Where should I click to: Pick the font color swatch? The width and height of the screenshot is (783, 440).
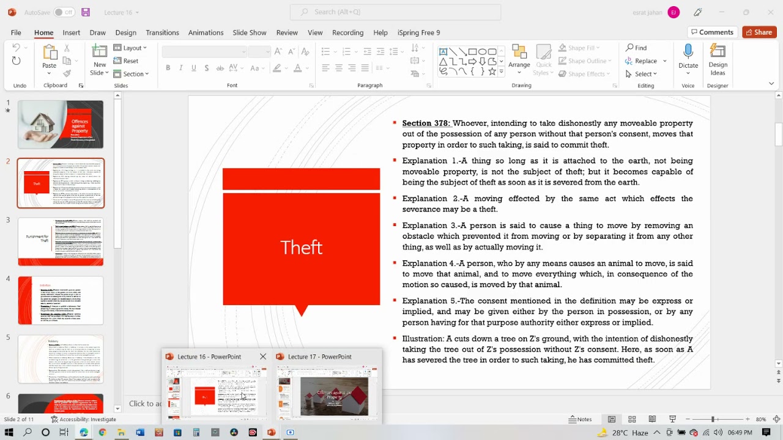point(298,68)
